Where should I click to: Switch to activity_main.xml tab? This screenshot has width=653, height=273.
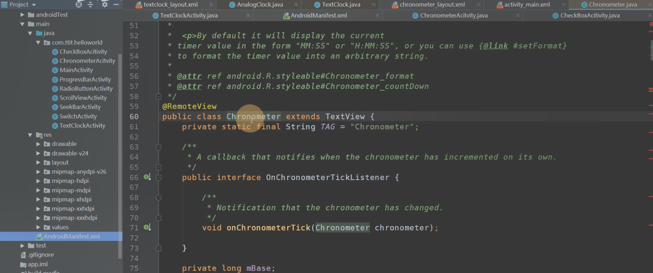[527, 5]
